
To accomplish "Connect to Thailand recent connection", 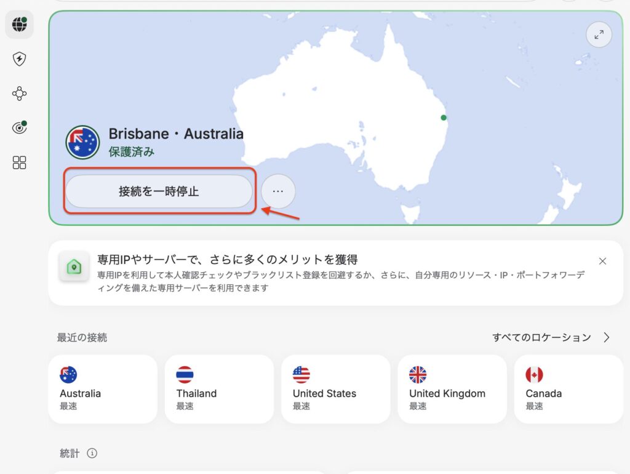I will click(220, 389).
